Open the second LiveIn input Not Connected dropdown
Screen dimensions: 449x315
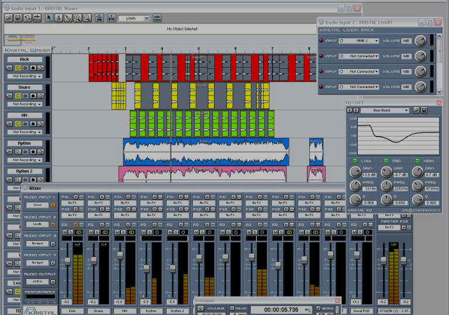(358, 57)
